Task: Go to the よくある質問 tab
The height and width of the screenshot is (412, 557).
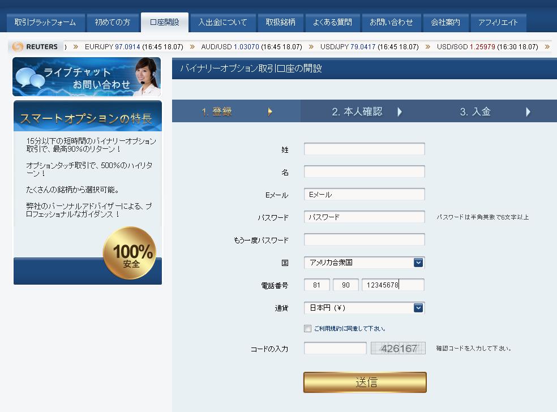Action: [332, 23]
